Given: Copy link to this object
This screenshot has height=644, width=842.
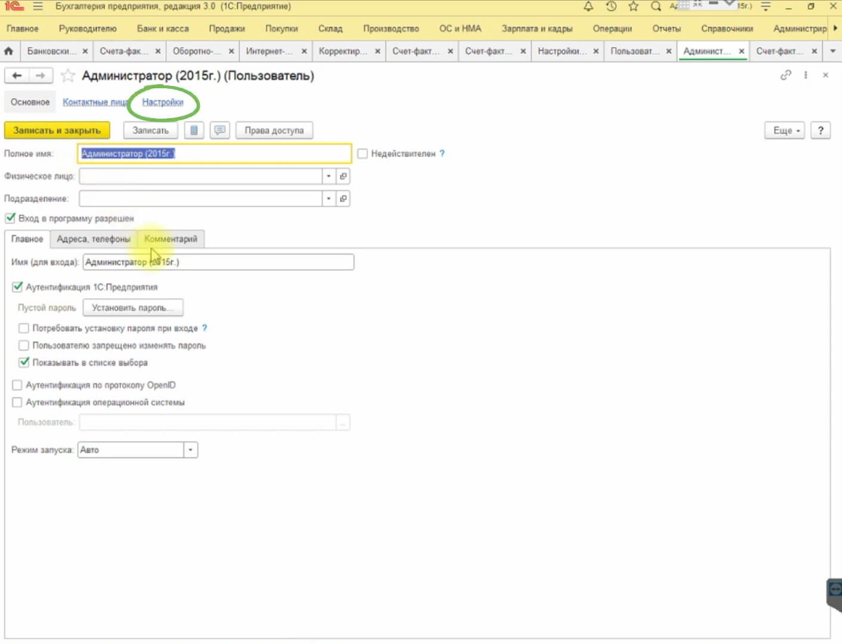Looking at the screenshot, I should (786, 75).
